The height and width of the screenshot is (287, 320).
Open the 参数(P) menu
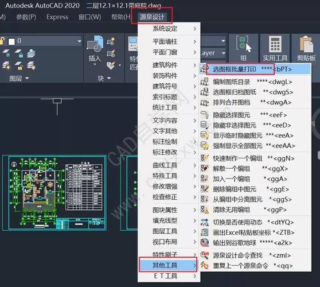(26, 17)
